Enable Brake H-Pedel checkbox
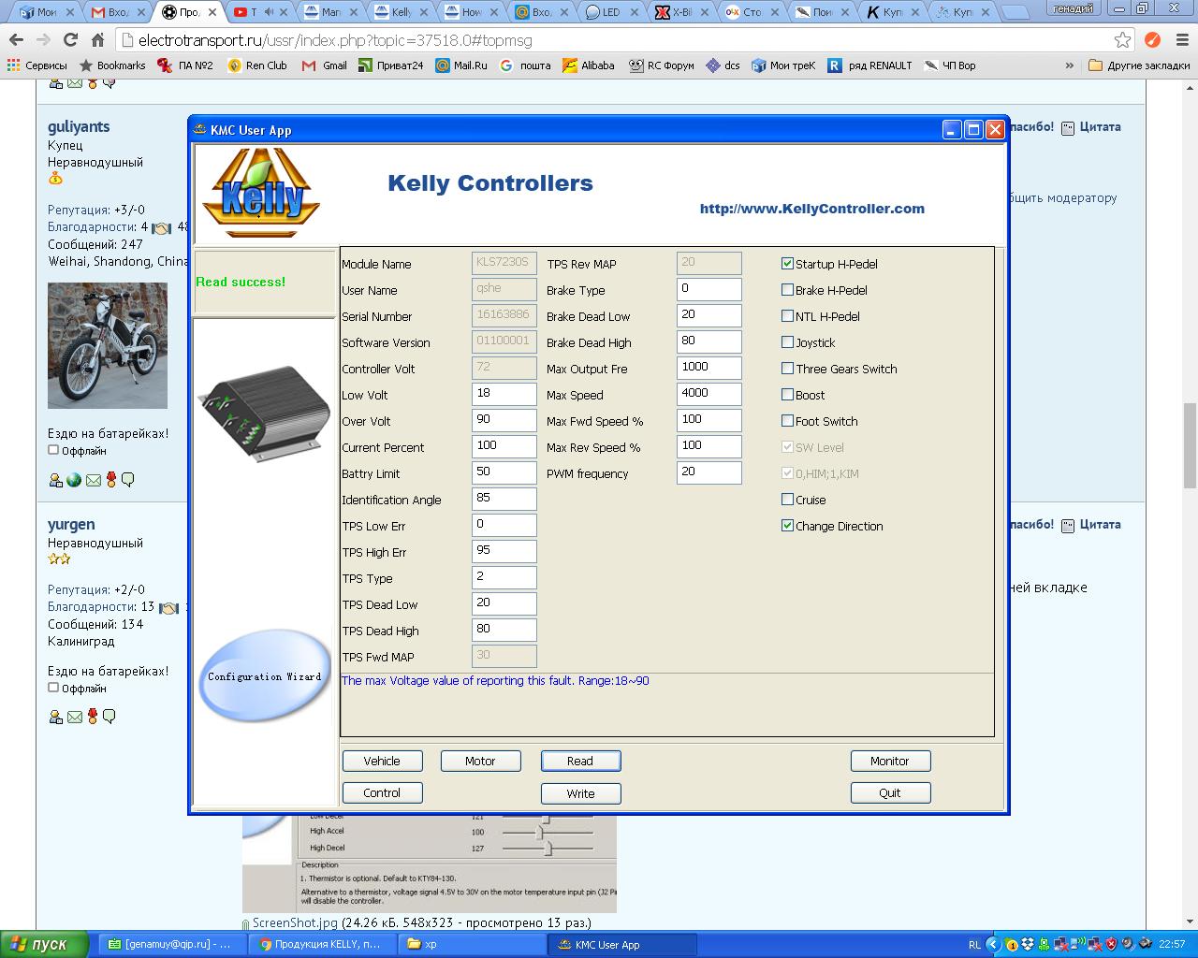Screen dimensions: 1198x958 coord(787,290)
